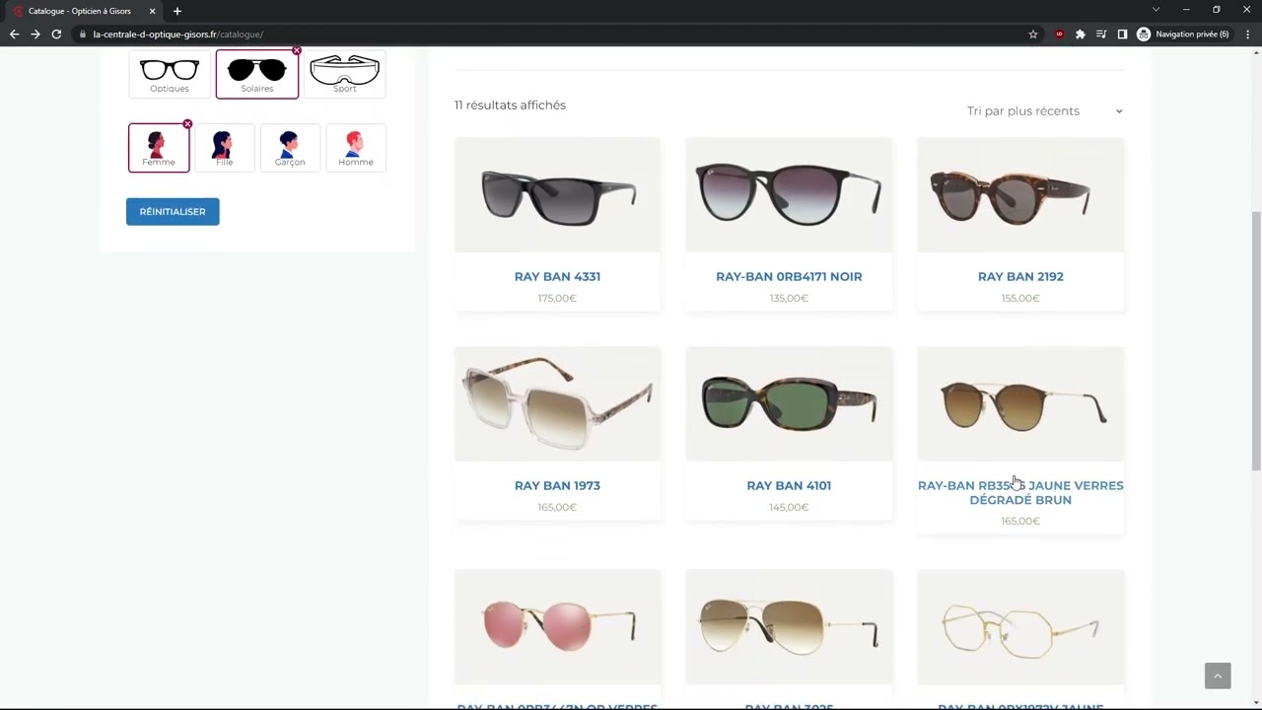Click the gold aviator sunglasses image
This screenshot has height=710, width=1262.
click(x=789, y=627)
